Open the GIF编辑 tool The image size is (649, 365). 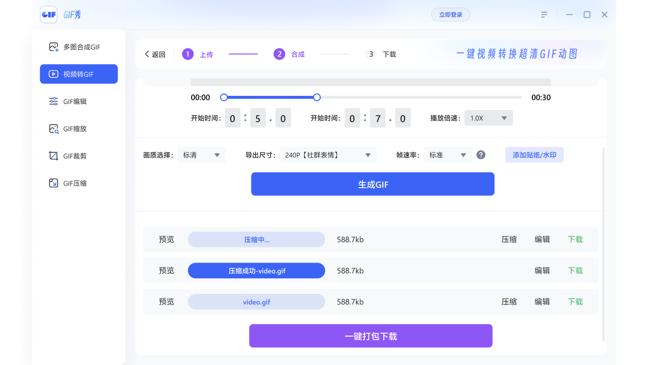pyautogui.click(x=79, y=101)
